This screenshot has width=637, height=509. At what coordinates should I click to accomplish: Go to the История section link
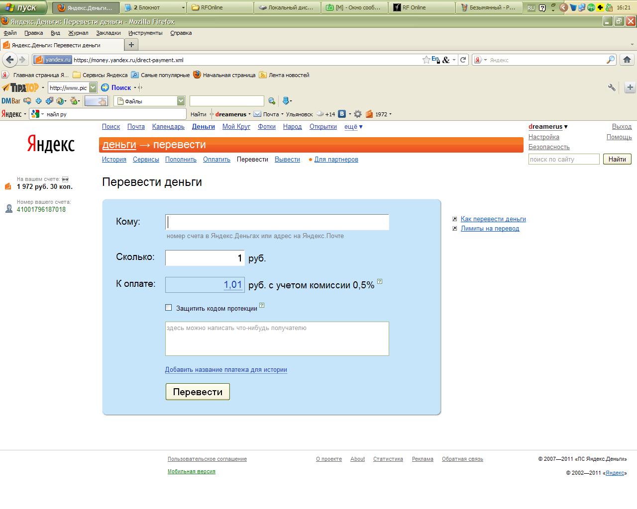coord(114,160)
